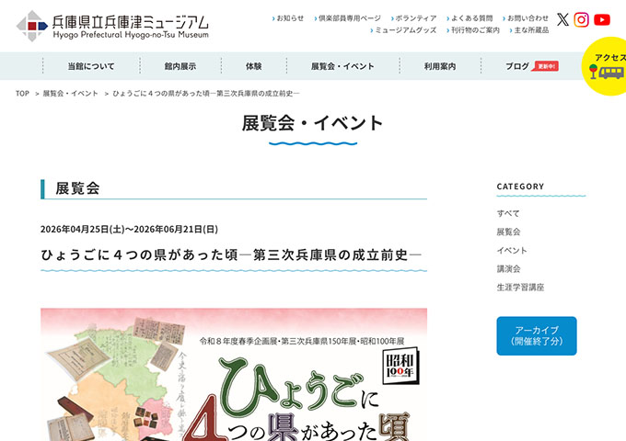Click the exhibition poster image
Image resolution: width=626 pixels, height=441 pixels.
[234, 375]
